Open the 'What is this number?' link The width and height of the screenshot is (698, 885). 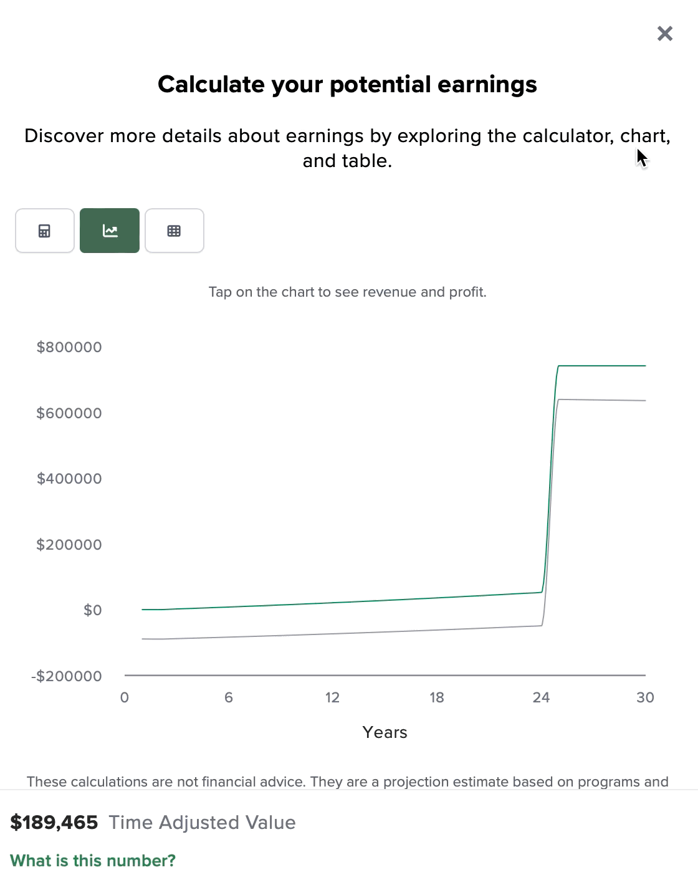click(x=93, y=861)
